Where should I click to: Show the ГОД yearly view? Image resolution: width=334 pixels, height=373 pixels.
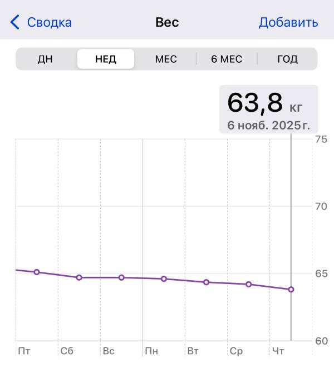pyautogui.click(x=287, y=59)
